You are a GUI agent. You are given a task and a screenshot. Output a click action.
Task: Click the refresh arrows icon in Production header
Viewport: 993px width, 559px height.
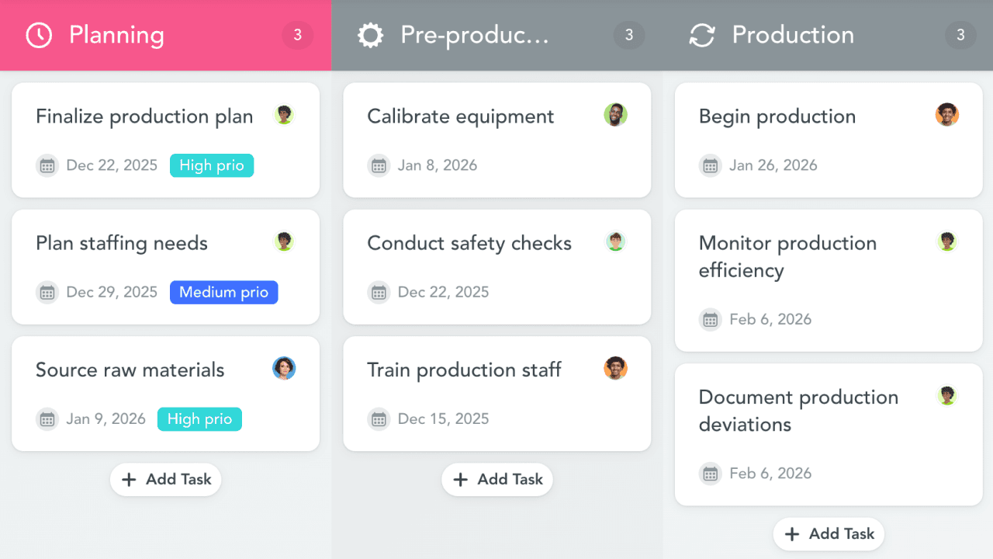pyautogui.click(x=702, y=35)
